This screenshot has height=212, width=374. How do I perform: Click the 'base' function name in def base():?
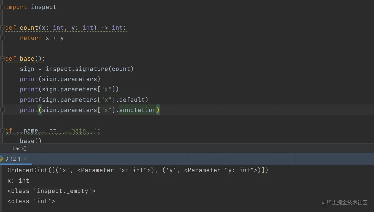tap(27, 59)
